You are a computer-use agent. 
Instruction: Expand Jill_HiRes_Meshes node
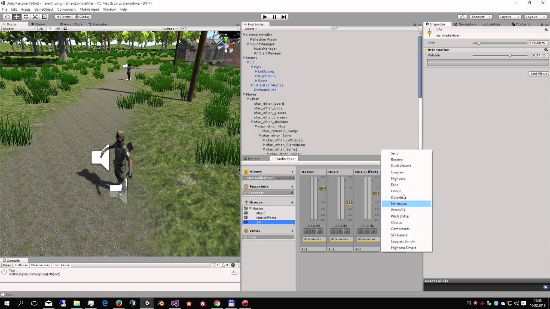point(252,85)
